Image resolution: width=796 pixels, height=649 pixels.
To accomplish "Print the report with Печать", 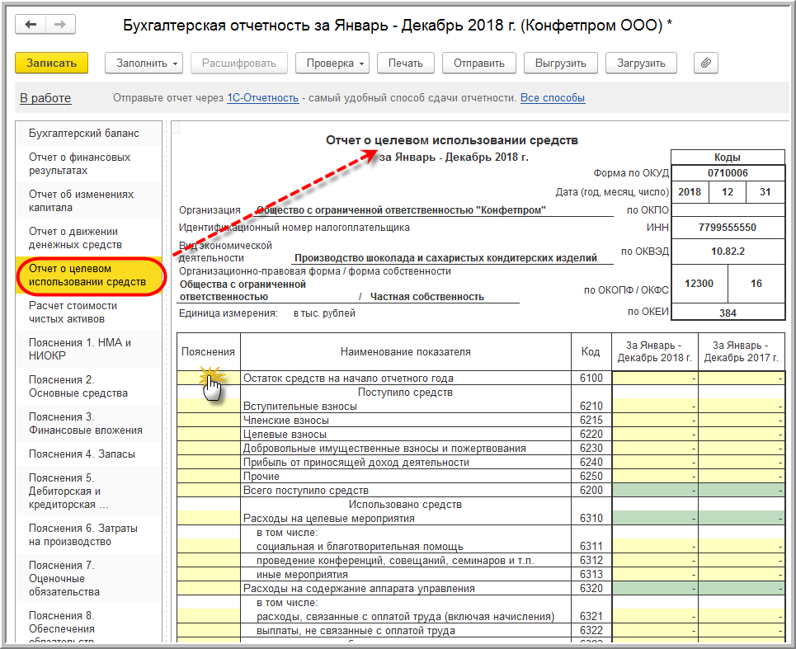I will pos(406,63).
